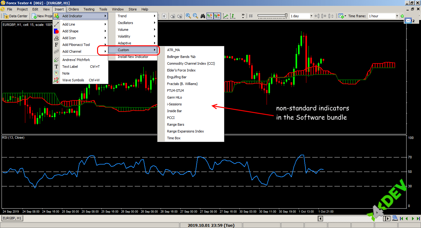Click the green up arrow icon
This screenshot has height=228, width=421.
[x=402, y=16]
